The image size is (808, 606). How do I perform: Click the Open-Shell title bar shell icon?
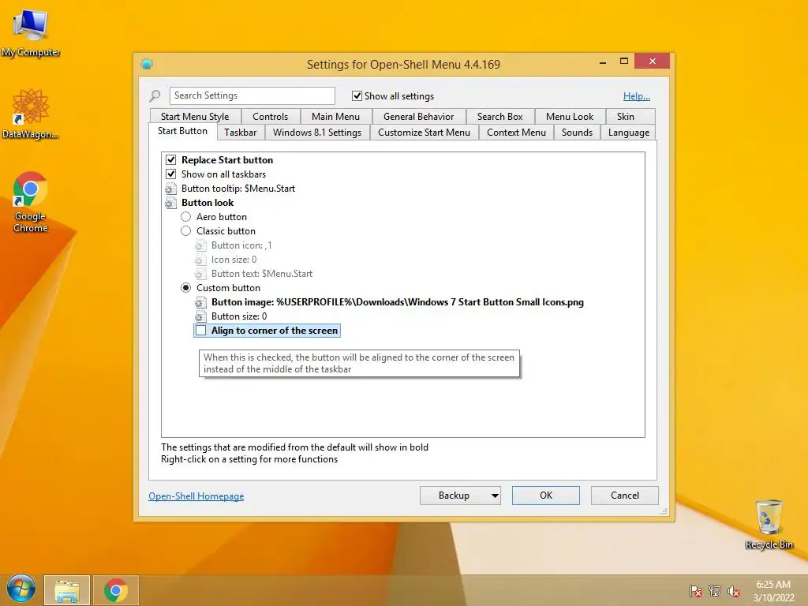point(147,64)
